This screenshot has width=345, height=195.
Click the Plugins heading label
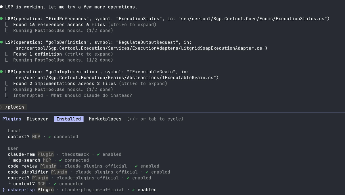(x=12, y=119)
